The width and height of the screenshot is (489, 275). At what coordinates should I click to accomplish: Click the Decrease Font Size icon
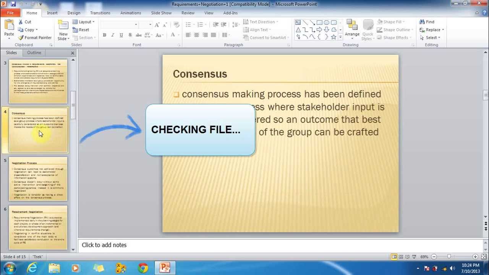point(165,24)
